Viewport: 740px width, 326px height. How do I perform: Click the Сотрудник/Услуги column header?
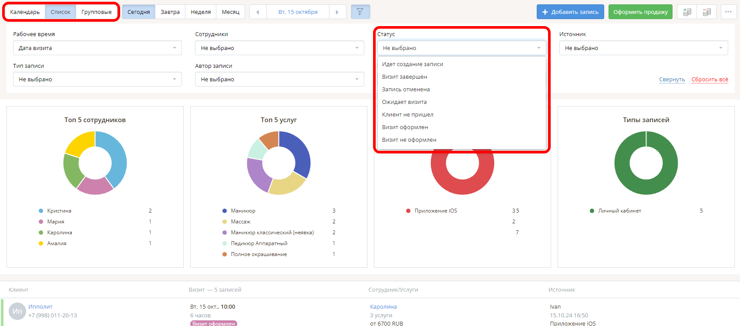(393, 289)
